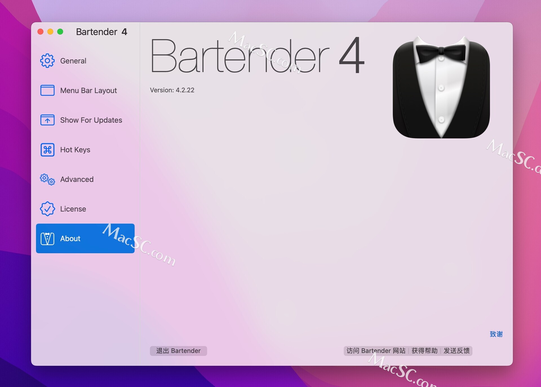Click the General gear icon
541x387 pixels.
pyautogui.click(x=47, y=61)
